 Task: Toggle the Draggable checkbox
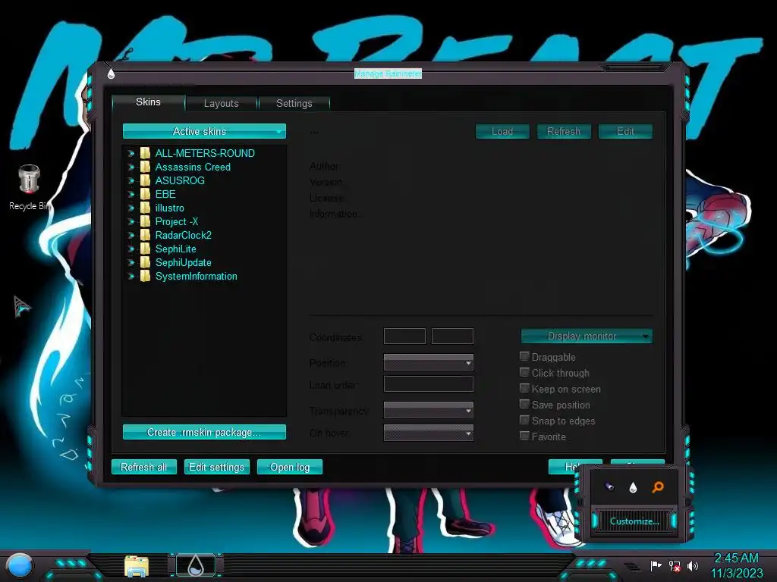[524, 356]
